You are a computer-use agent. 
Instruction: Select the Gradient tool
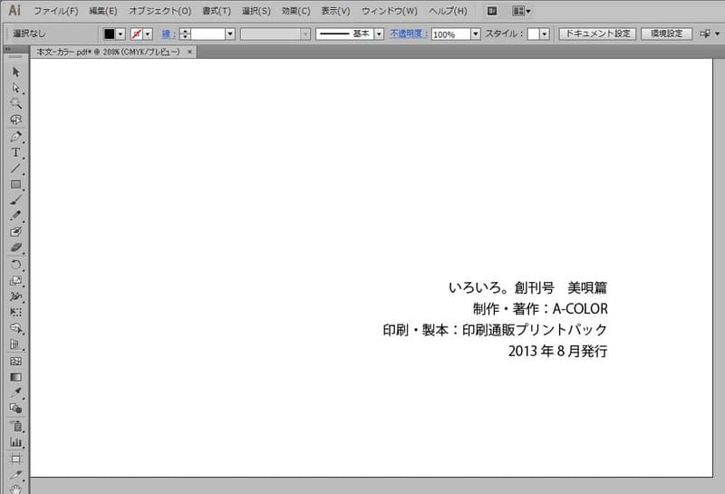tap(15, 376)
